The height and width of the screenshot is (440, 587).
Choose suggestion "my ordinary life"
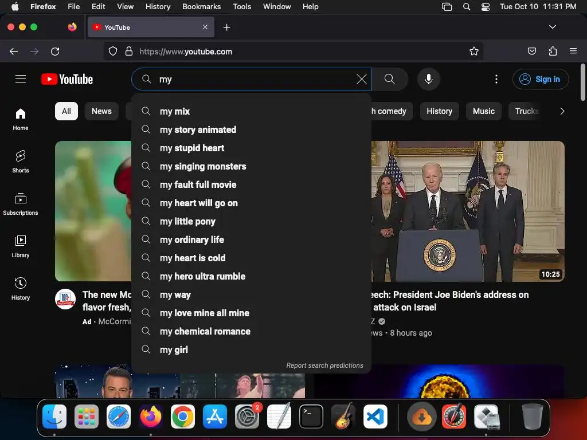251,239
